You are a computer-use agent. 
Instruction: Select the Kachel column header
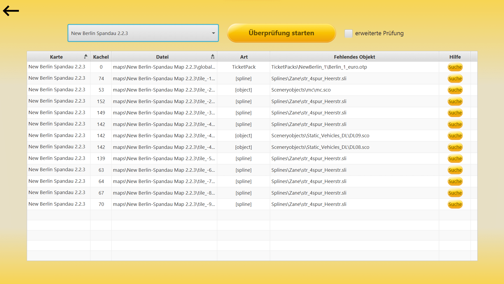pyautogui.click(x=101, y=57)
